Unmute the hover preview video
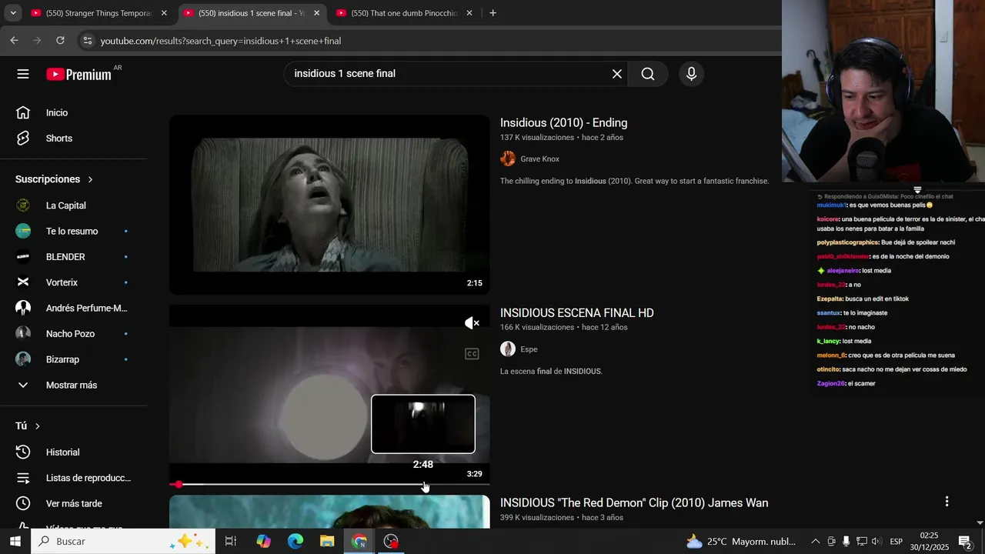985x554 pixels. 472,323
